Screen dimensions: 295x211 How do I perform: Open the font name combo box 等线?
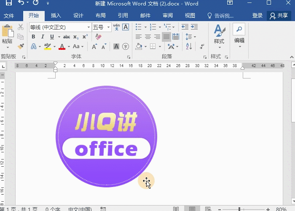[x=60, y=27]
